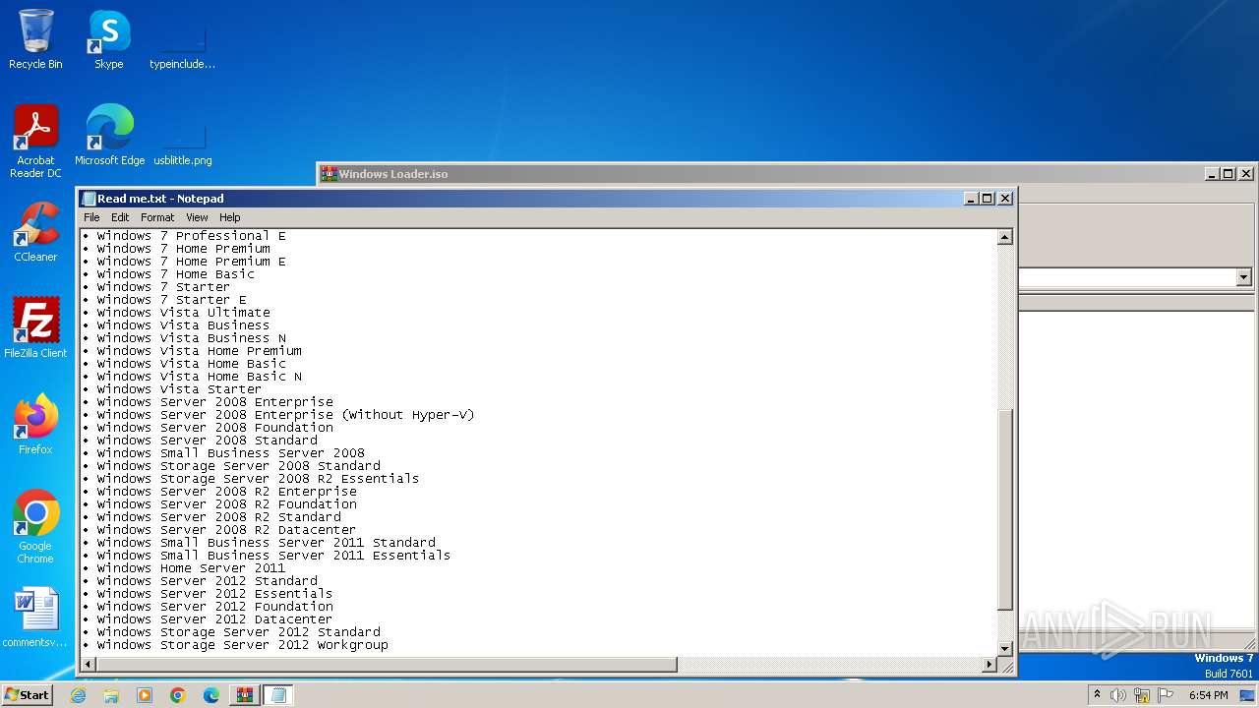Maximize the Read me.txt Notepad window

[x=988, y=199]
